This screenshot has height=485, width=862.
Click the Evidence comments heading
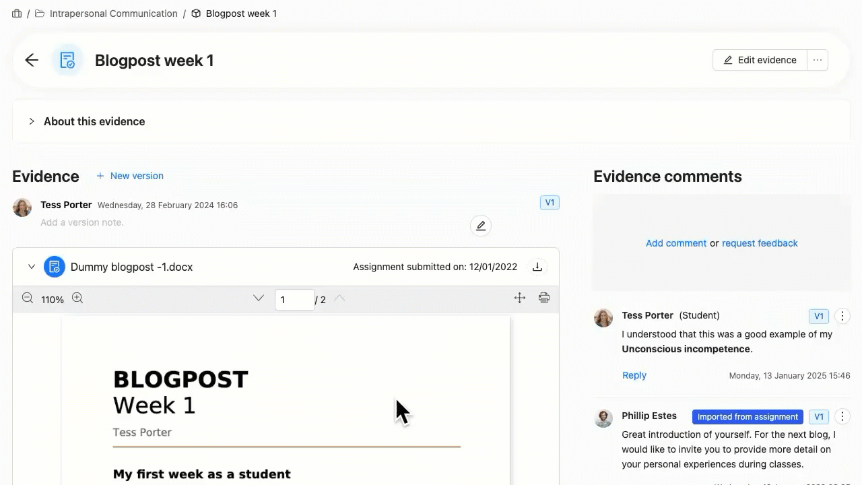[667, 176]
